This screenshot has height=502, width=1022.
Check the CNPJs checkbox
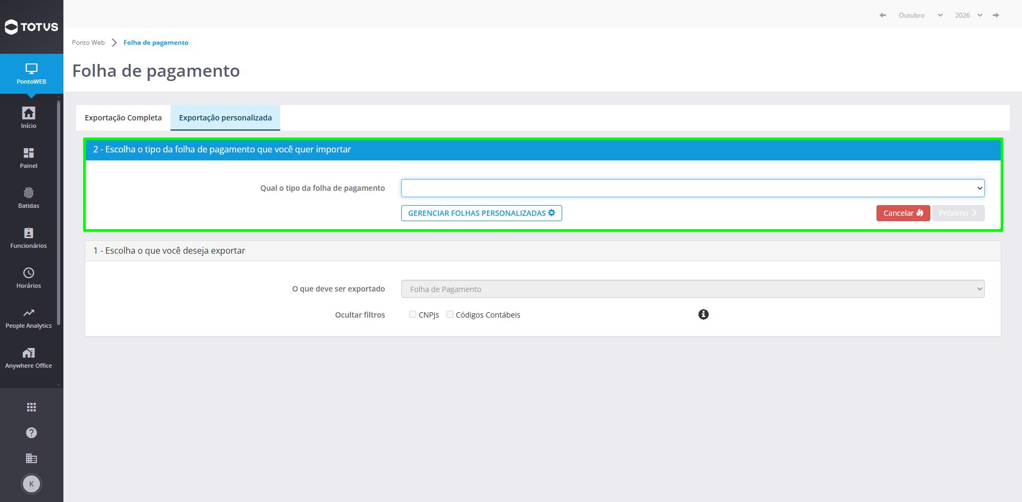coord(412,314)
